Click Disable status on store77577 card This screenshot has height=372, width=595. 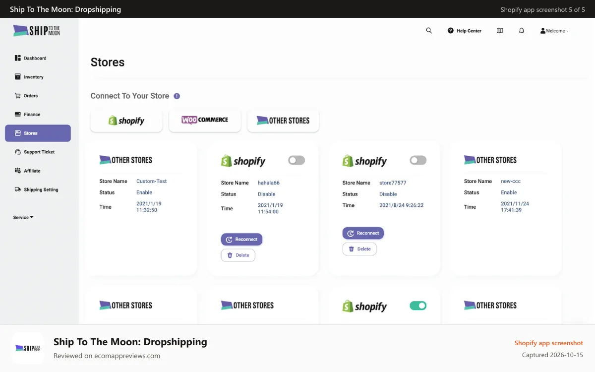click(388, 194)
